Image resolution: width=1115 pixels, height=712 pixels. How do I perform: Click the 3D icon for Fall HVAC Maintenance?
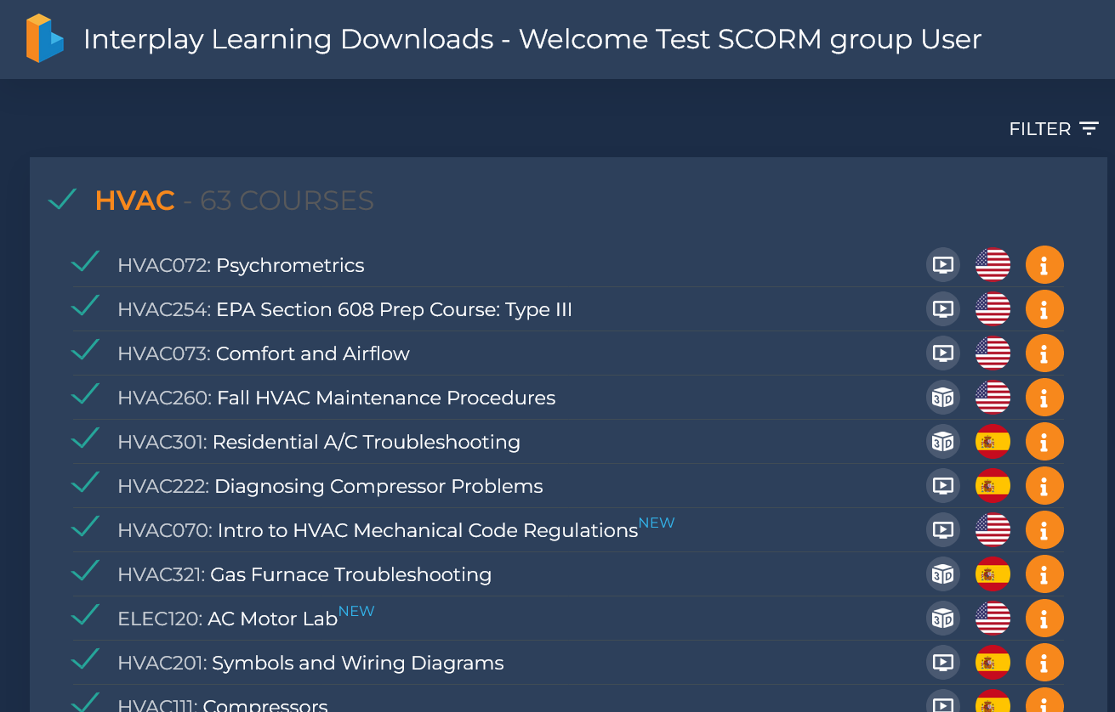[942, 398]
